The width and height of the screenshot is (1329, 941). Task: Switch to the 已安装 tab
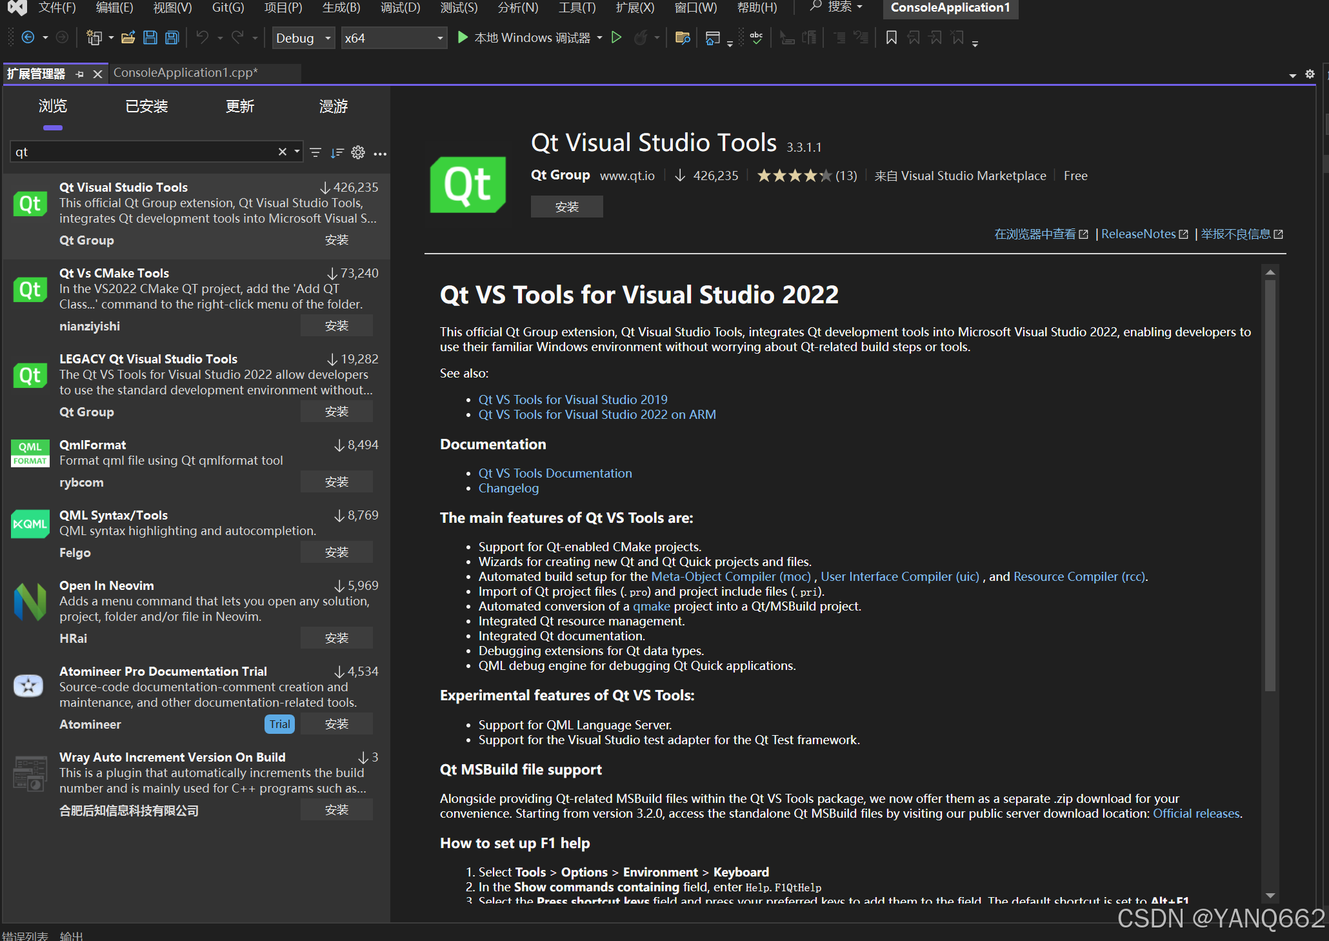(x=146, y=106)
